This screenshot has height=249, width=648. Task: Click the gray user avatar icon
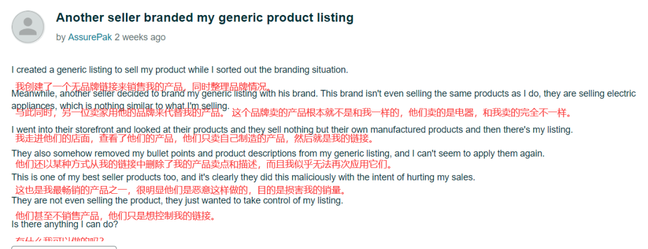(x=28, y=27)
